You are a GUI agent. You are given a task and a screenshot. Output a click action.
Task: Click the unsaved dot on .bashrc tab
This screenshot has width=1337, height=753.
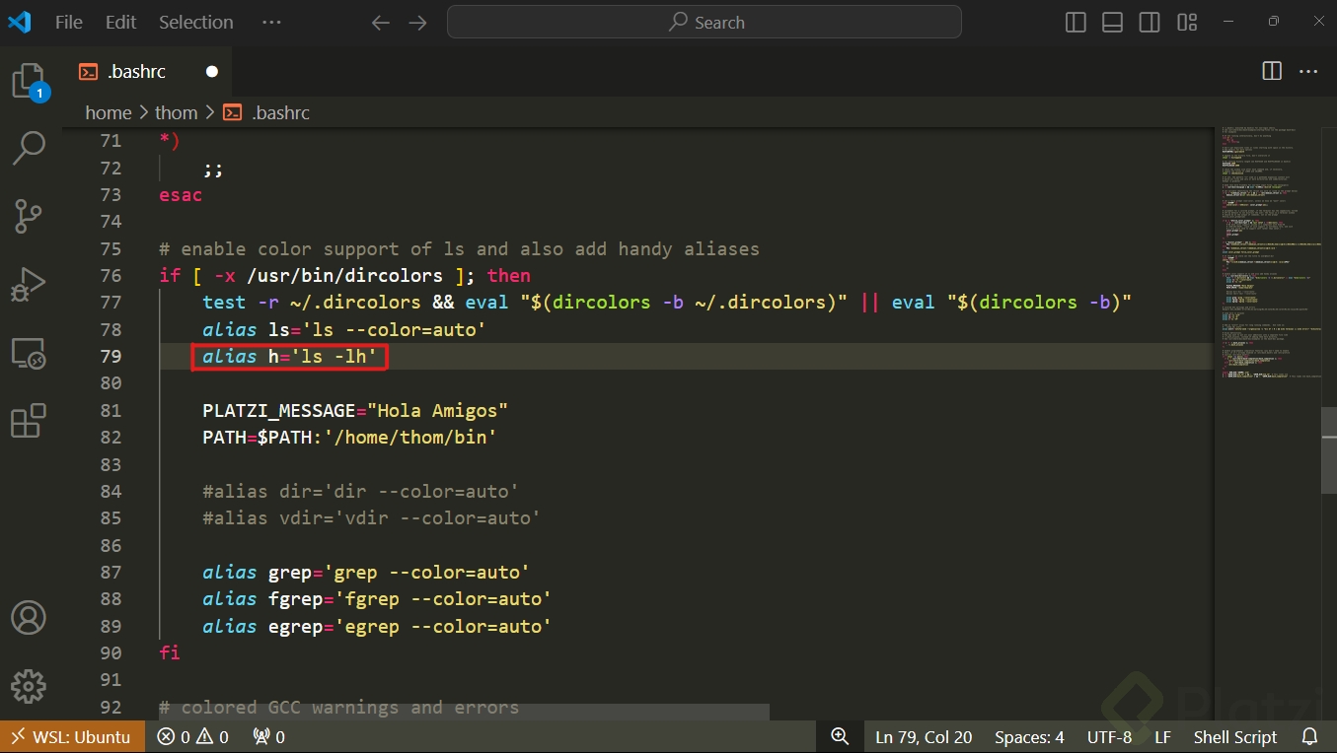point(211,71)
